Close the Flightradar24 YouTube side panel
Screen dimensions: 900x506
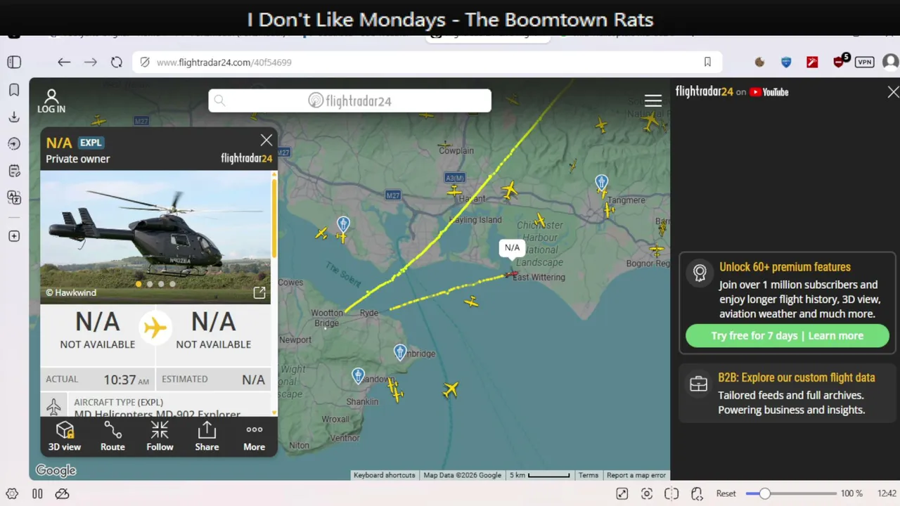click(x=893, y=92)
